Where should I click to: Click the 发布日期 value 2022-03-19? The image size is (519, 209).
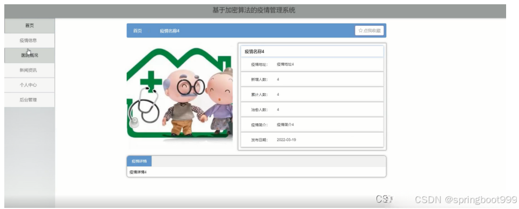point(286,140)
